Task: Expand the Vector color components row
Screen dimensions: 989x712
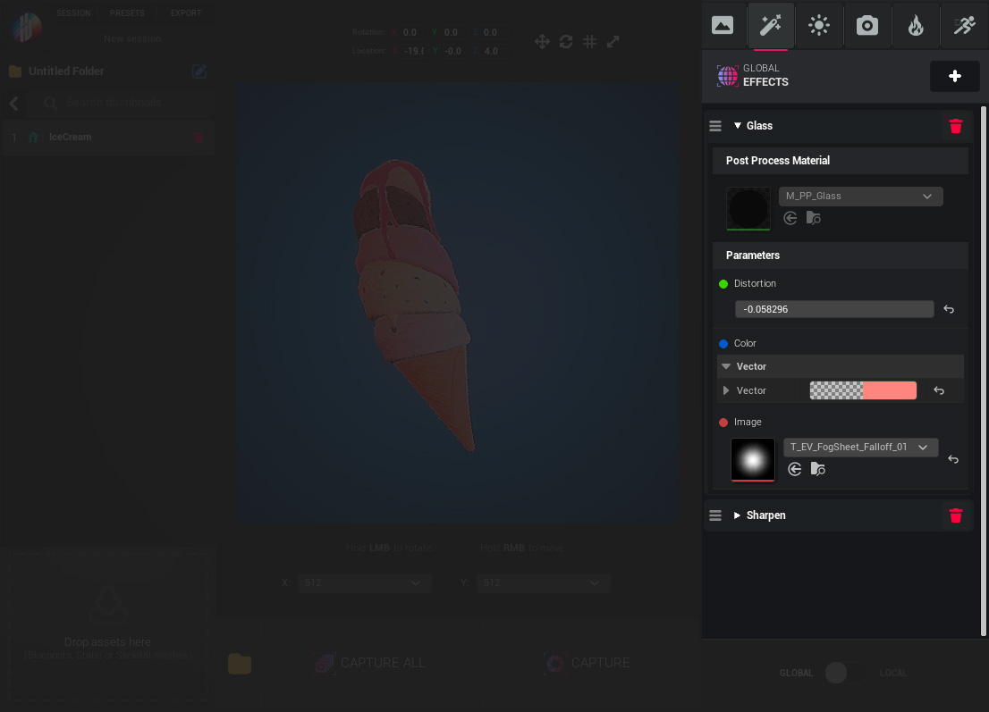Action: coord(726,390)
